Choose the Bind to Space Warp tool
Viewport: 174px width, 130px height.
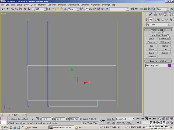20,9
